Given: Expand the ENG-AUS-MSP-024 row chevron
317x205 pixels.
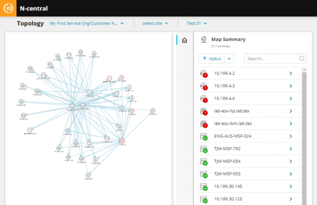Looking at the screenshot, I should (291, 136).
